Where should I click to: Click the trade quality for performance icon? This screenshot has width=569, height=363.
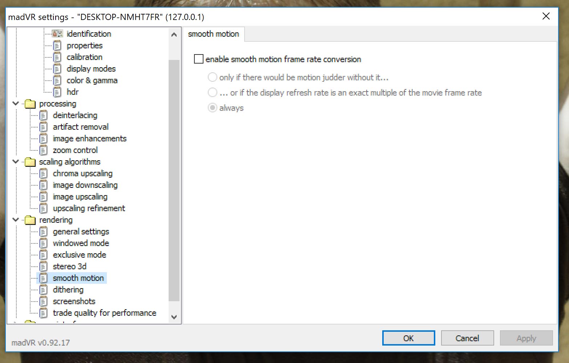click(43, 313)
